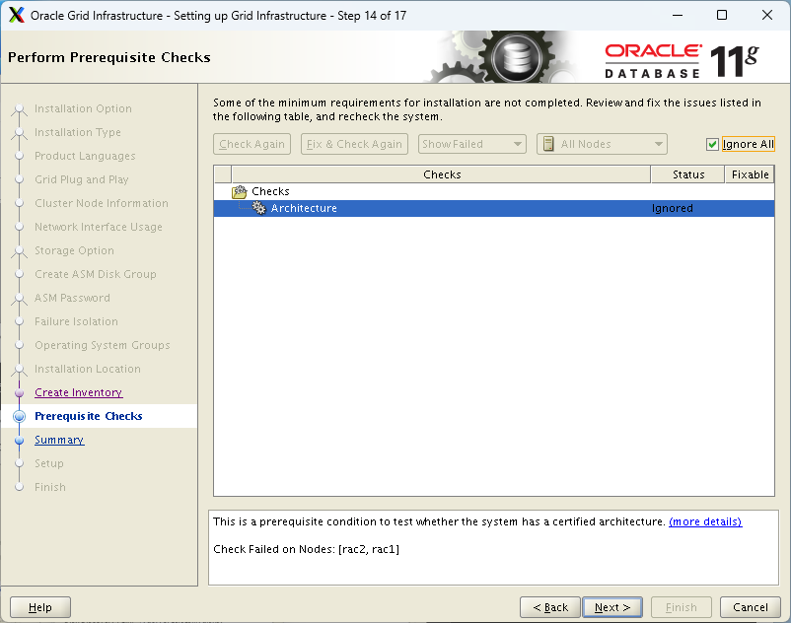Click the Installation Option sidebar step

(x=83, y=108)
